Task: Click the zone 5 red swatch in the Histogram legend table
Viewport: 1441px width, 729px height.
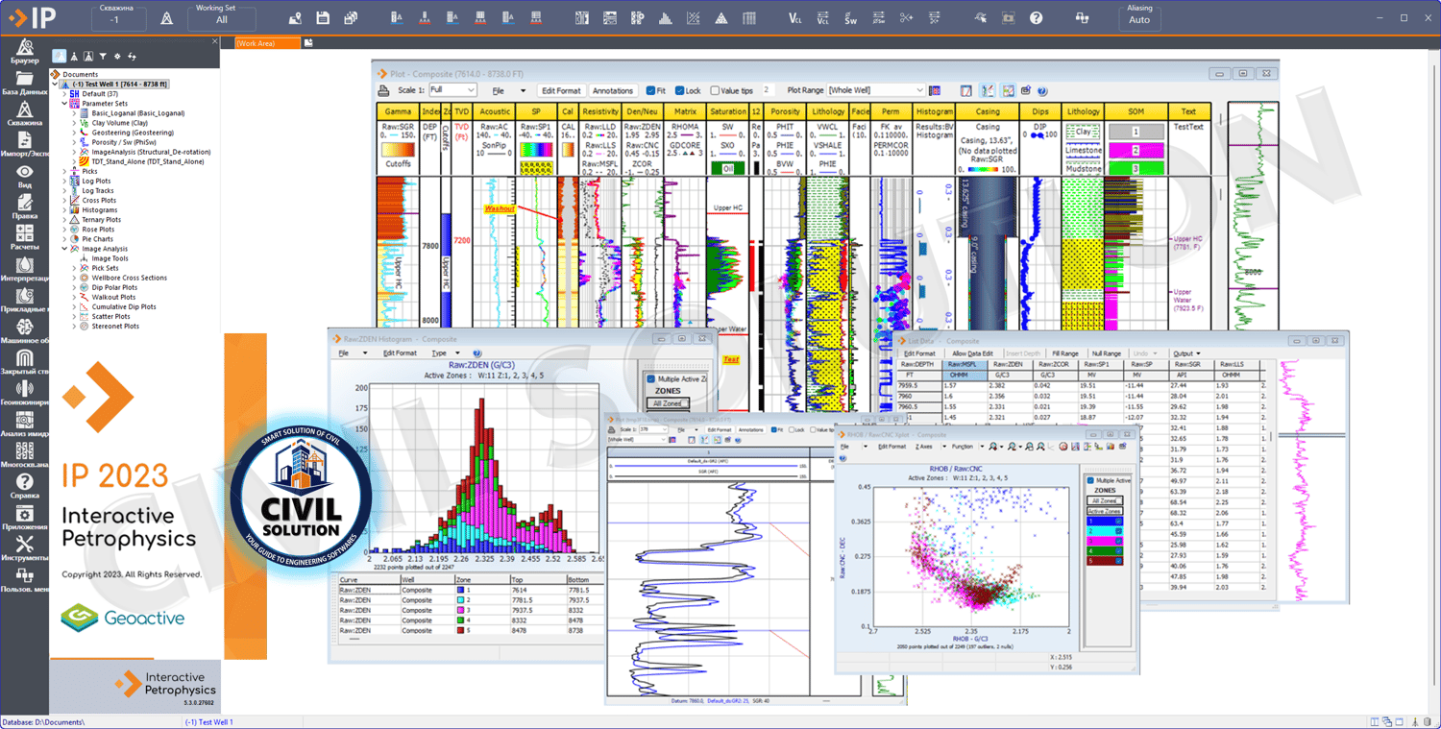Action: click(461, 630)
